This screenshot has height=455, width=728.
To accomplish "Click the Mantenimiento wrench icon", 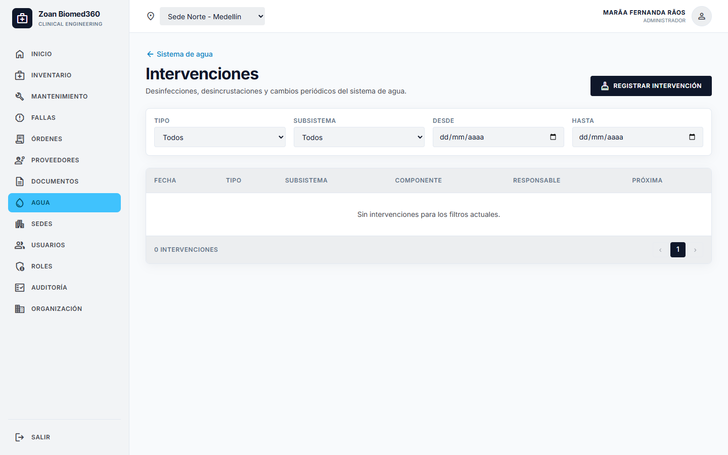I will tap(20, 97).
